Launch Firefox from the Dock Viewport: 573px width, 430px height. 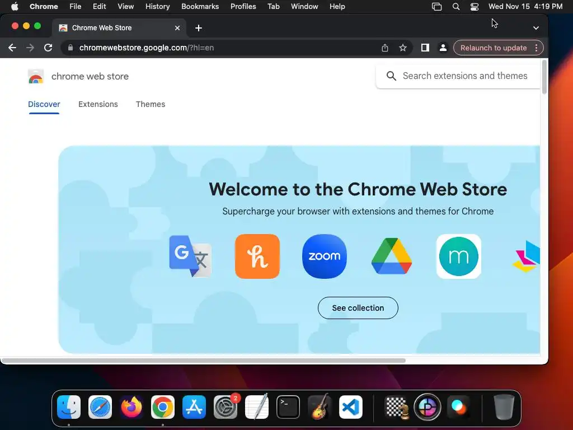(131, 407)
